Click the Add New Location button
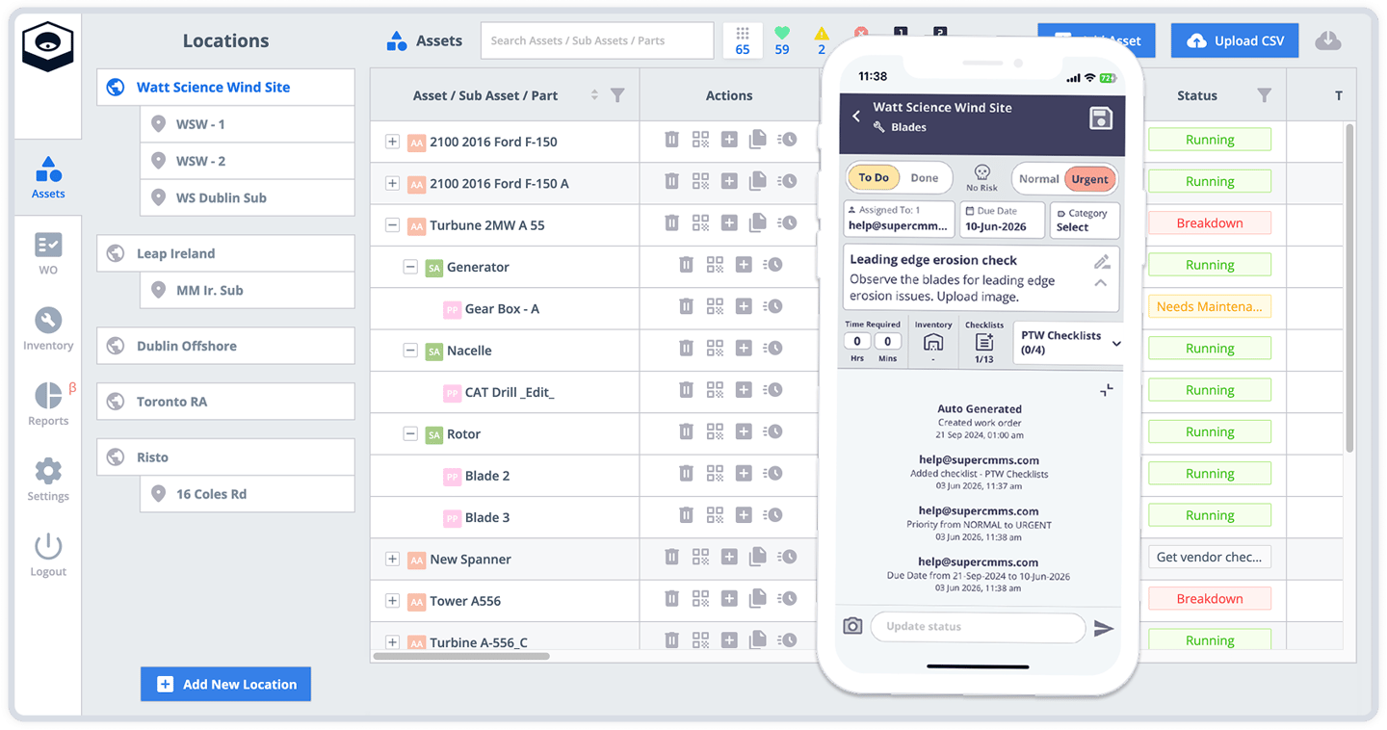This screenshot has height=730, width=1387. click(x=225, y=685)
